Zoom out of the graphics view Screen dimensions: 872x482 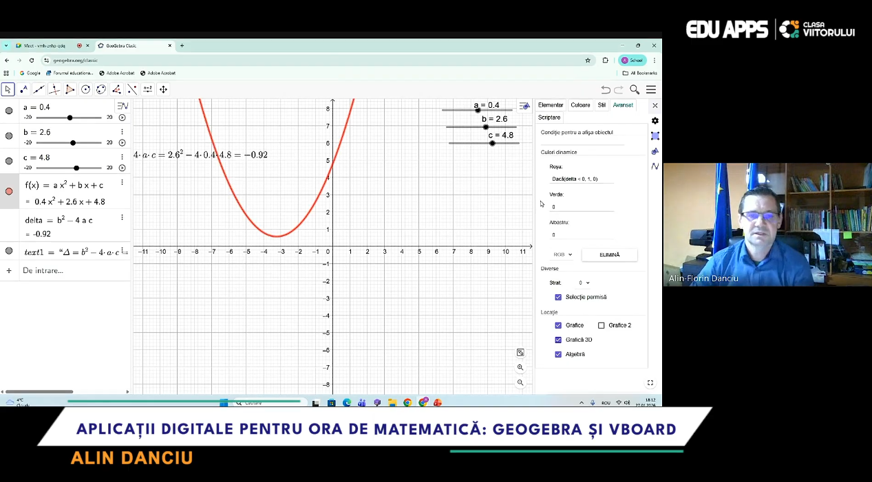pyautogui.click(x=520, y=383)
